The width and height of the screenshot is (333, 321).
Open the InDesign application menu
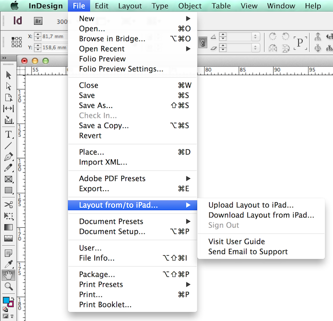coord(46,6)
